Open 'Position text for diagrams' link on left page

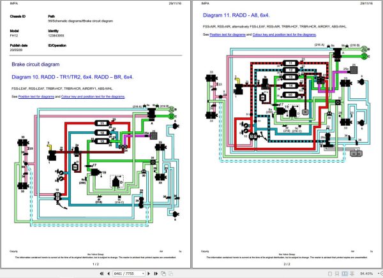(36, 97)
